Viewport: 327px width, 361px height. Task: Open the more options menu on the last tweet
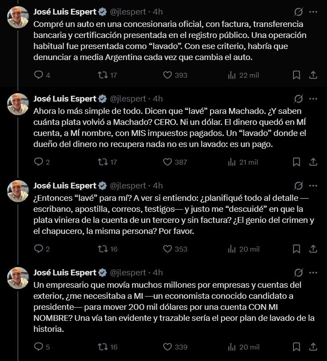click(313, 273)
